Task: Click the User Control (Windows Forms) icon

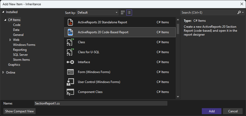Action: click(x=70, y=82)
